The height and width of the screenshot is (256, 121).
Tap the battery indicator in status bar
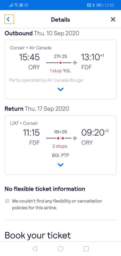(100, 5)
